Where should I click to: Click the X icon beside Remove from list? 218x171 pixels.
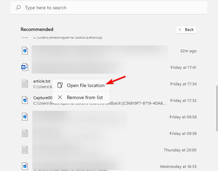pyautogui.click(x=60, y=97)
